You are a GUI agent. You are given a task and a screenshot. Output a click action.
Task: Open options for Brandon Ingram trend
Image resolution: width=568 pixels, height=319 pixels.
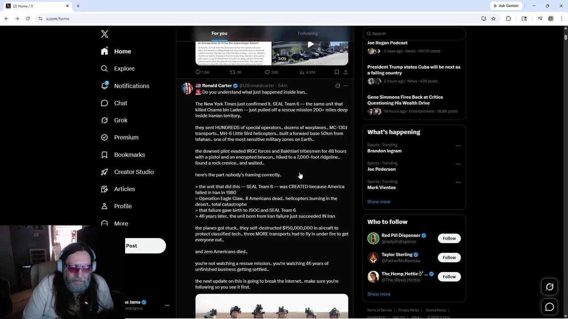pos(458,146)
